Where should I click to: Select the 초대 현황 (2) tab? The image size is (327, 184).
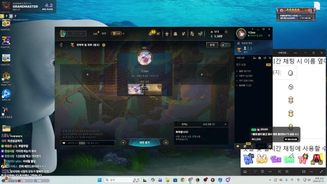tap(209, 124)
